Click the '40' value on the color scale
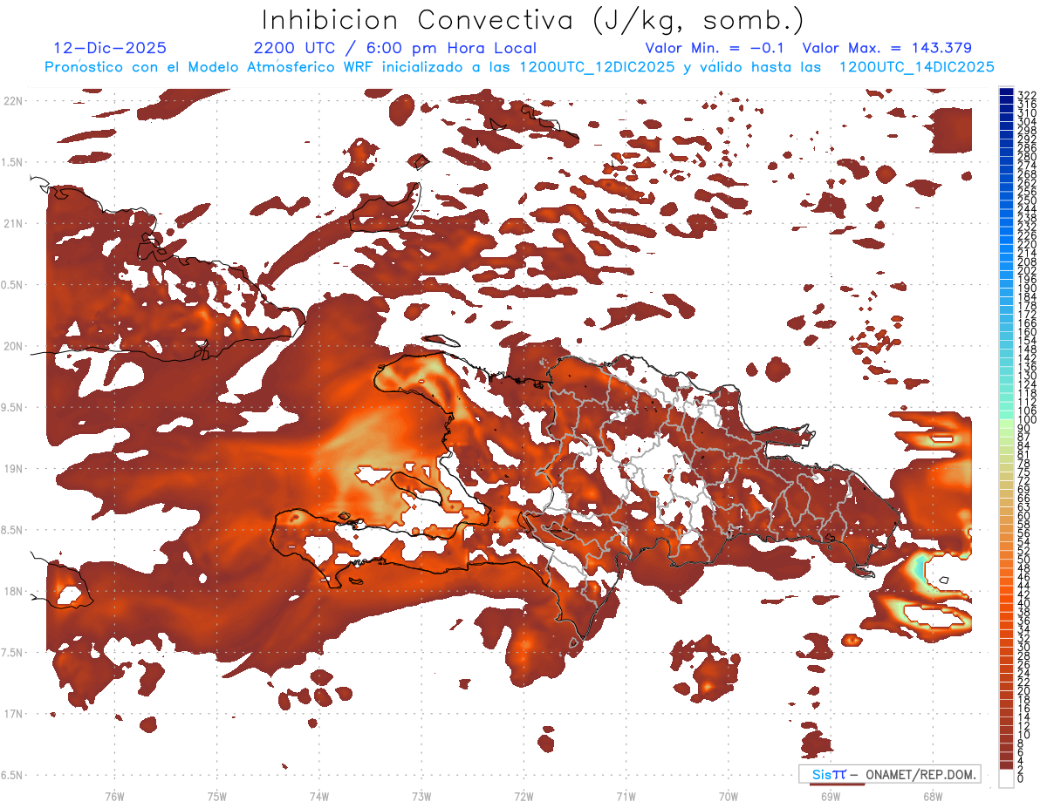The image size is (1047, 808). coord(1024,603)
